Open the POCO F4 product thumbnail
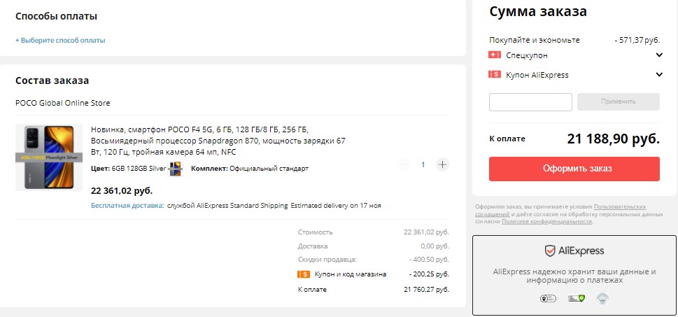This screenshot has width=678, height=317. [49, 157]
